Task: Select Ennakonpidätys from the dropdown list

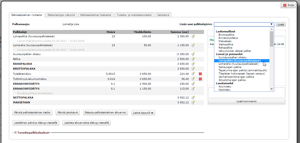Action: 228,38
